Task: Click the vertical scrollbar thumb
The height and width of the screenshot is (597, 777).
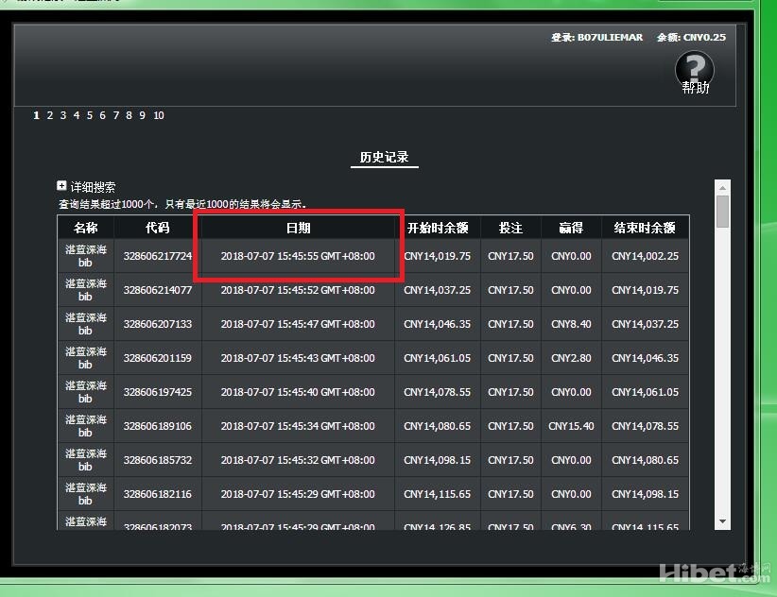Action: coord(722,212)
